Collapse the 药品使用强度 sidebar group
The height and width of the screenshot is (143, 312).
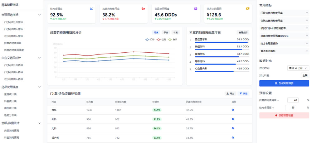(39, 87)
